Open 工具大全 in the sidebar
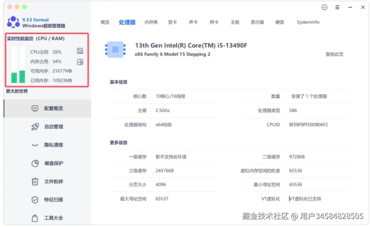 [48, 218]
